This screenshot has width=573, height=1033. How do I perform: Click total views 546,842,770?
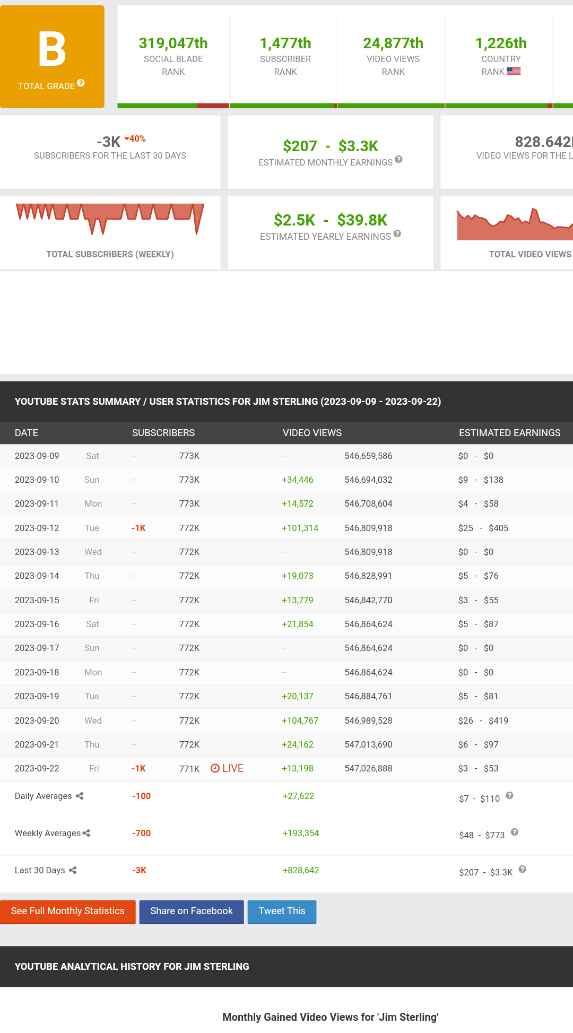coord(369,600)
